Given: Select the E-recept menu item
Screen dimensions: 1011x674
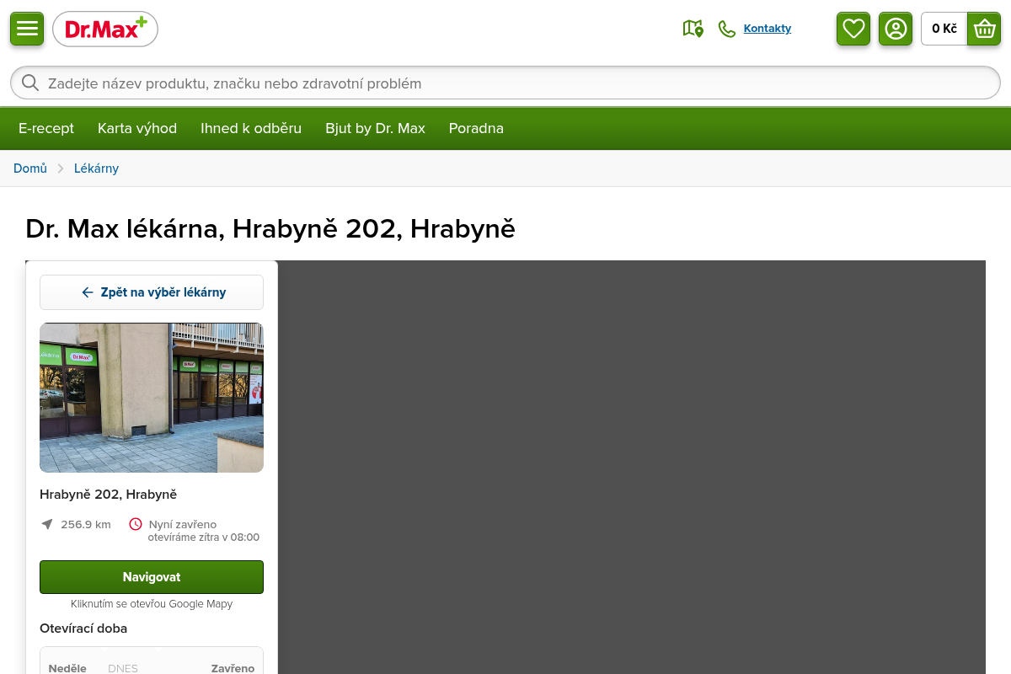Looking at the screenshot, I should pos(46,128).
